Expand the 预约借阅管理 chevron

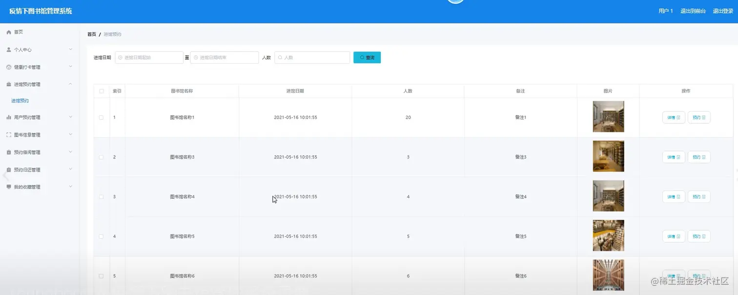70,152
